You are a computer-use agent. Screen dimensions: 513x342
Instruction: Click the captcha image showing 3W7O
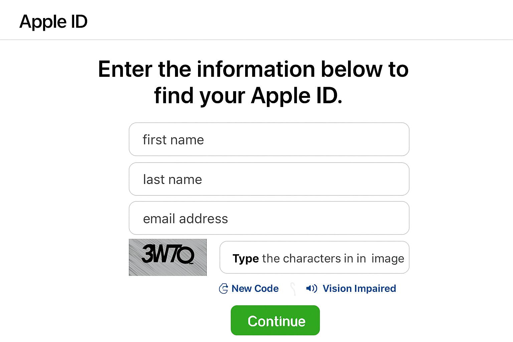pos(168,258)
